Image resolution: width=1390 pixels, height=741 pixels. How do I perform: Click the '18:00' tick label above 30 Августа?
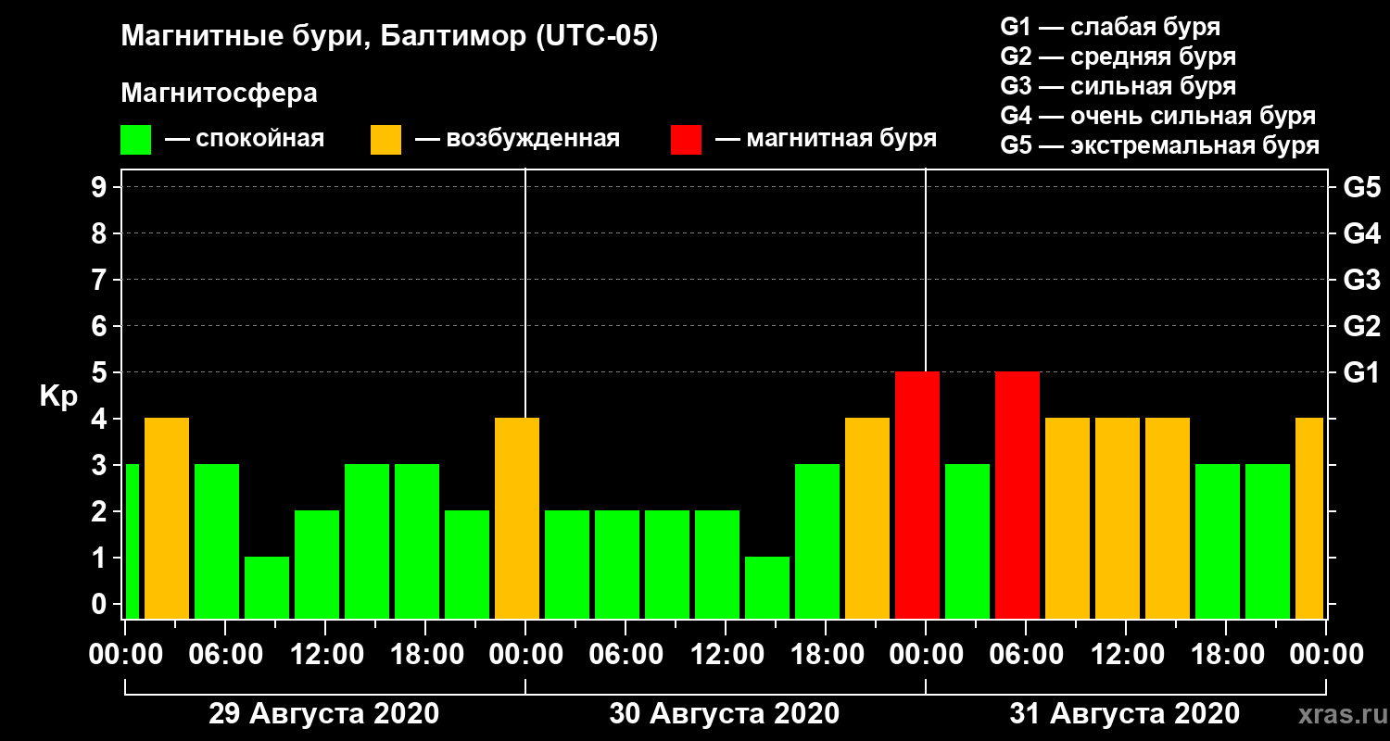(x=826, y=654)
